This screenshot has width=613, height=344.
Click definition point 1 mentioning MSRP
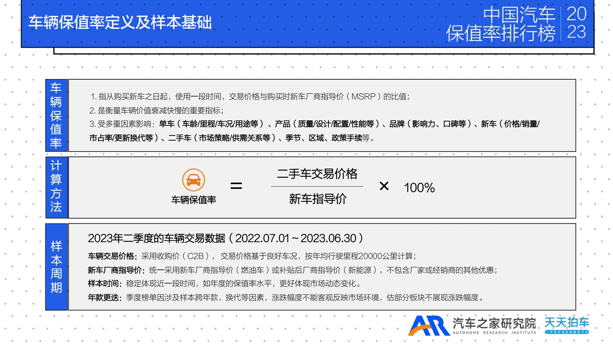pyautogui.click(x=250, y=97)
